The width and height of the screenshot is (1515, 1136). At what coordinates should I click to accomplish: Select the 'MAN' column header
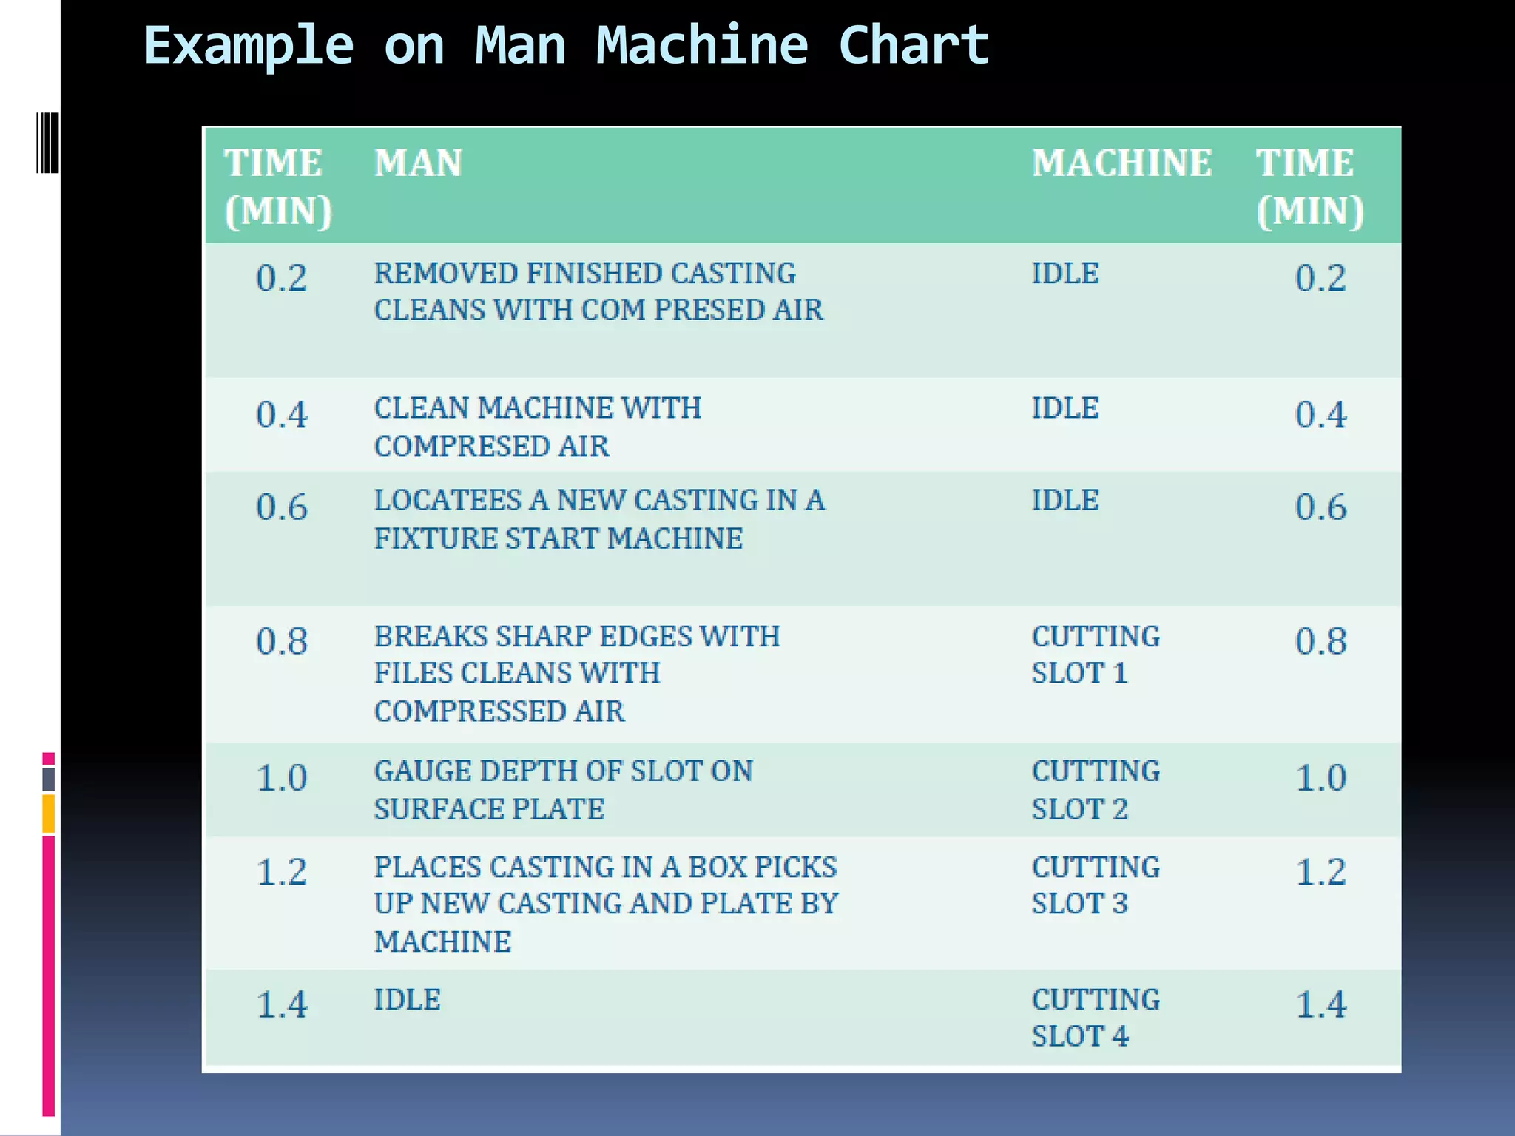(x=418, y=163)
